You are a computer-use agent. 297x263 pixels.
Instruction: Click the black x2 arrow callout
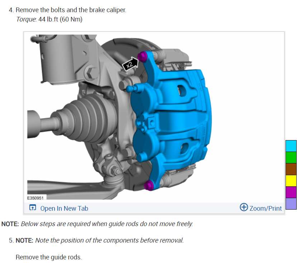click(x=131, y=64)
